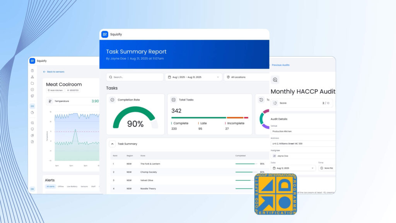The width and height of the screenshot is (396, 223).
Task: Go Back to sensors link
Action: pos(54,72)
